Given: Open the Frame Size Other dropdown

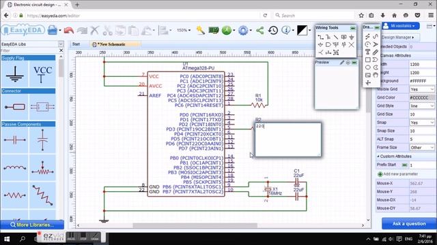Looking at the screenshot, I should point(422,148).
